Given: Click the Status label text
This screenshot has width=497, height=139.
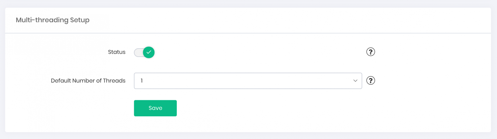Looking at the screenshot, I should 116,52.
